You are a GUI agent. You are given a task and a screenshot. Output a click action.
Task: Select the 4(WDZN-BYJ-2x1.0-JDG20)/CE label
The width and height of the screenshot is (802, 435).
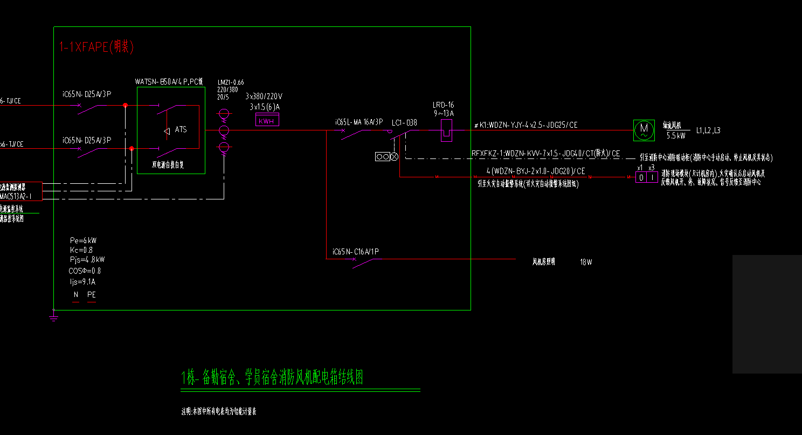tap(536, 171)
